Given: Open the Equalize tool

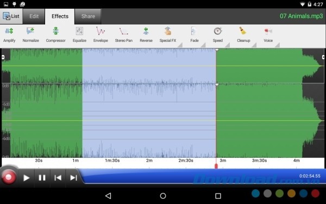Looking at the screenshot, I should tap(79, 35).
